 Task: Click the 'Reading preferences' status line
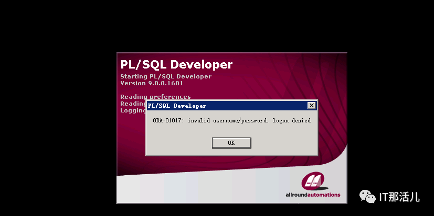155,97
